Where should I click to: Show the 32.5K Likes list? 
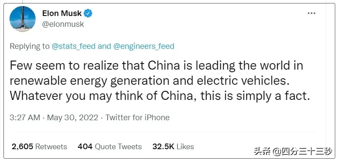tap(173, 147)
